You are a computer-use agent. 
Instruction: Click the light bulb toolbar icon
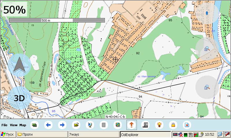click(159, 125)
